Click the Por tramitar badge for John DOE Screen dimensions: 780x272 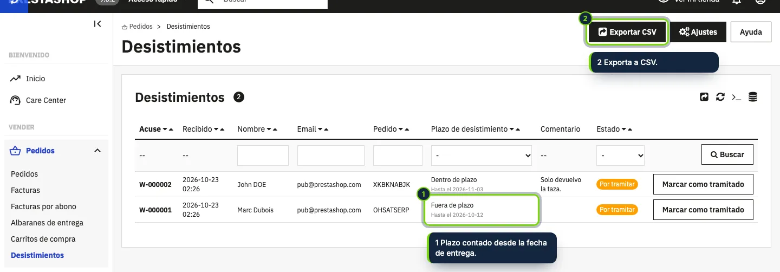(x=617, y=184)
